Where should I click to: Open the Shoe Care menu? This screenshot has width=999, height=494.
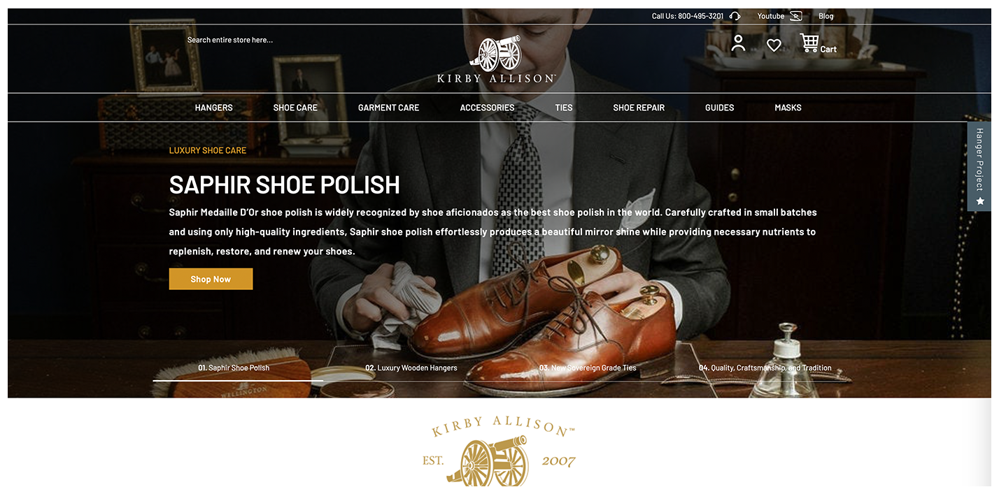[x=295, y=108]
